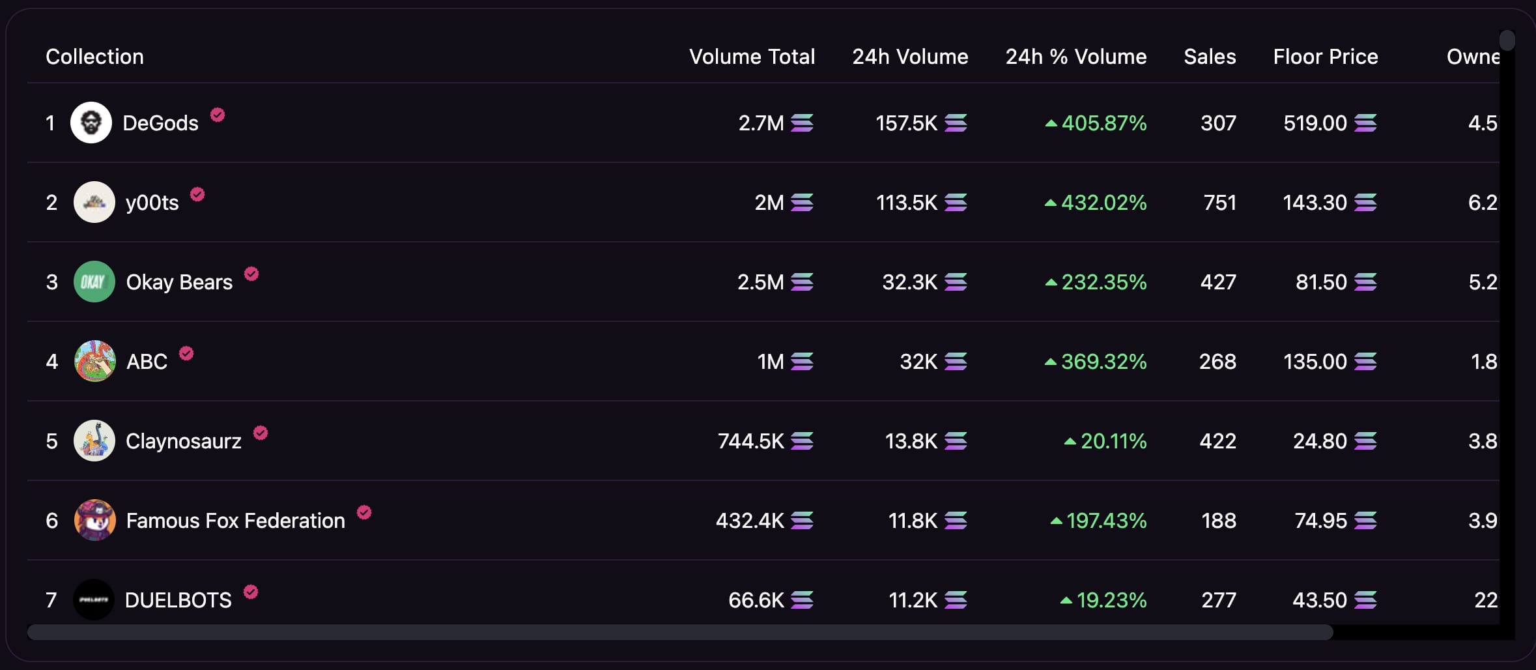Open the Famous Fox Federation collection link
This screenshot has height=670, width=1536.
point(235,521)
